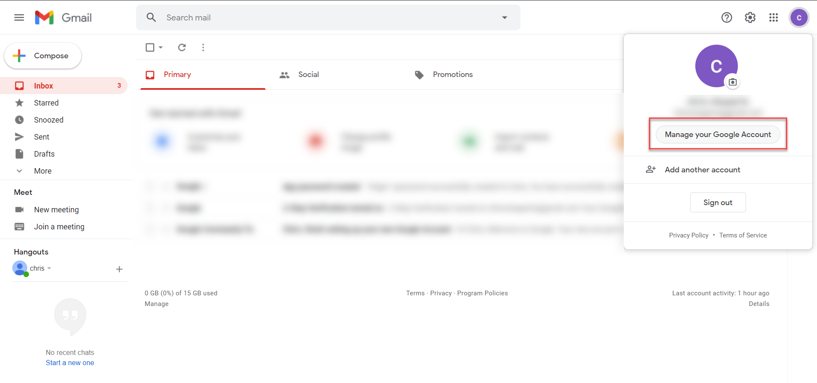This screenshot has width=817, height=383.
Task: Open the Program Policies link
Action: pos(483,293)
